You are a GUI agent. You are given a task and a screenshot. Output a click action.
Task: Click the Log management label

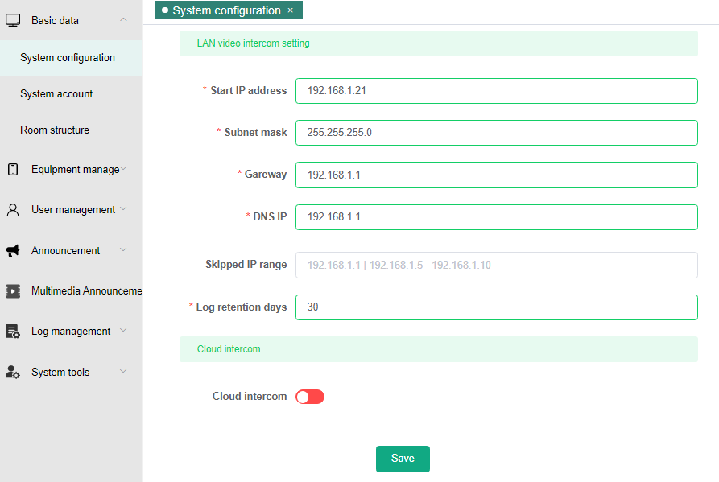(x=71, y=332)
